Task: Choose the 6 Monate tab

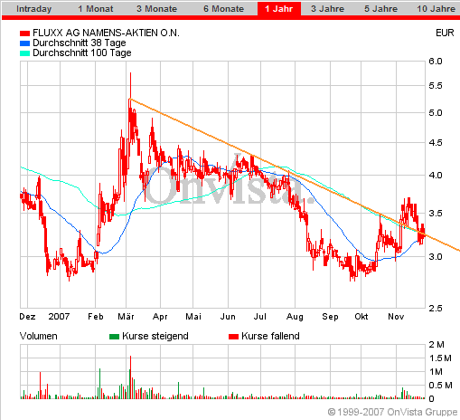Action: pos(223,9)
